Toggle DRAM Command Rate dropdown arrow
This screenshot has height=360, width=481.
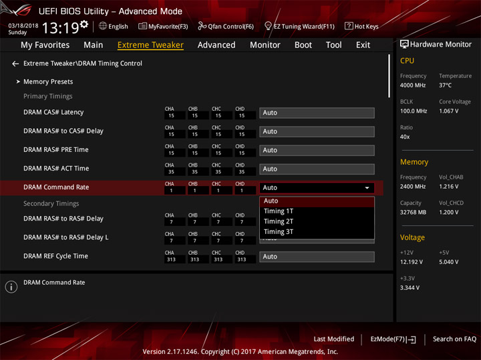coord(367,188)
